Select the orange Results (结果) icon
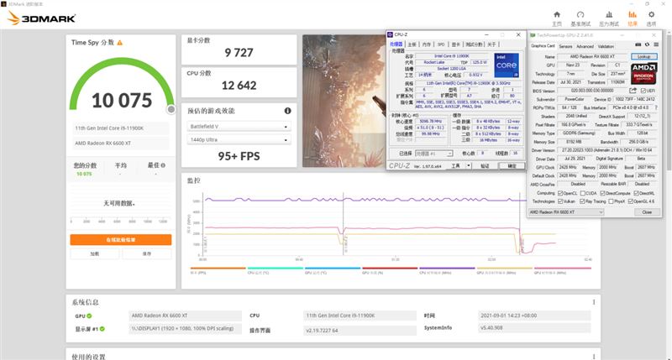Image resolution: width=672 pixels, height=360 pixels. pyautogui.click(x=633, y=15)
